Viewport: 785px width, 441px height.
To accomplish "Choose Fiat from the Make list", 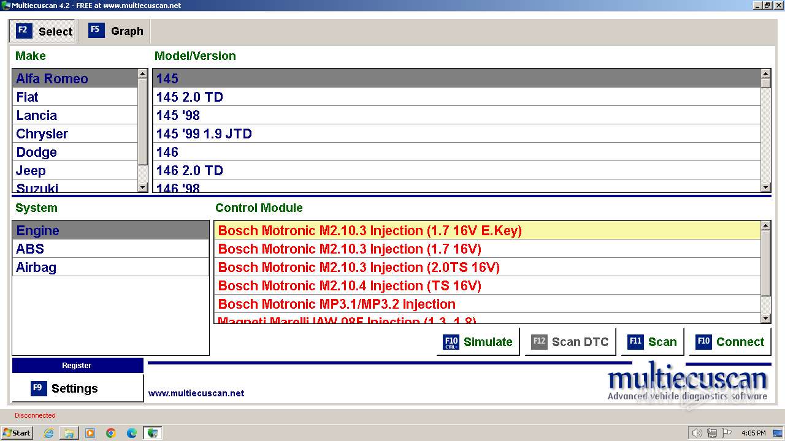I will click(x=75, y=97).
